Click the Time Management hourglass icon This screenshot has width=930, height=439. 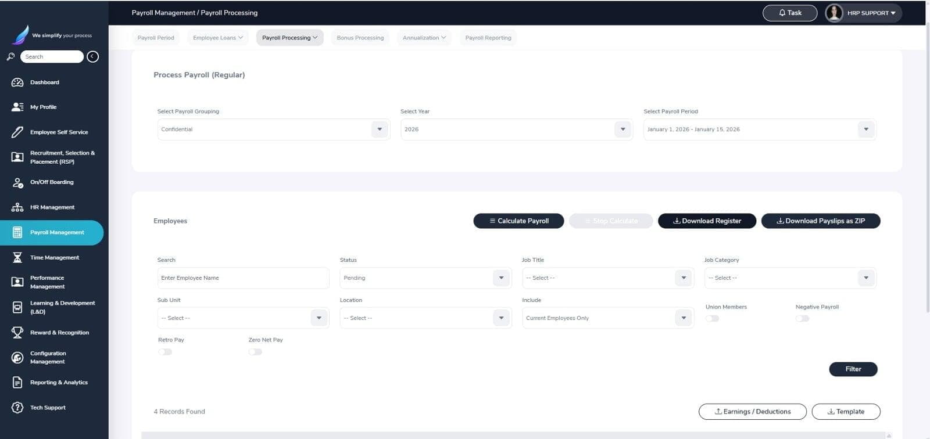[x=17, y=257]
